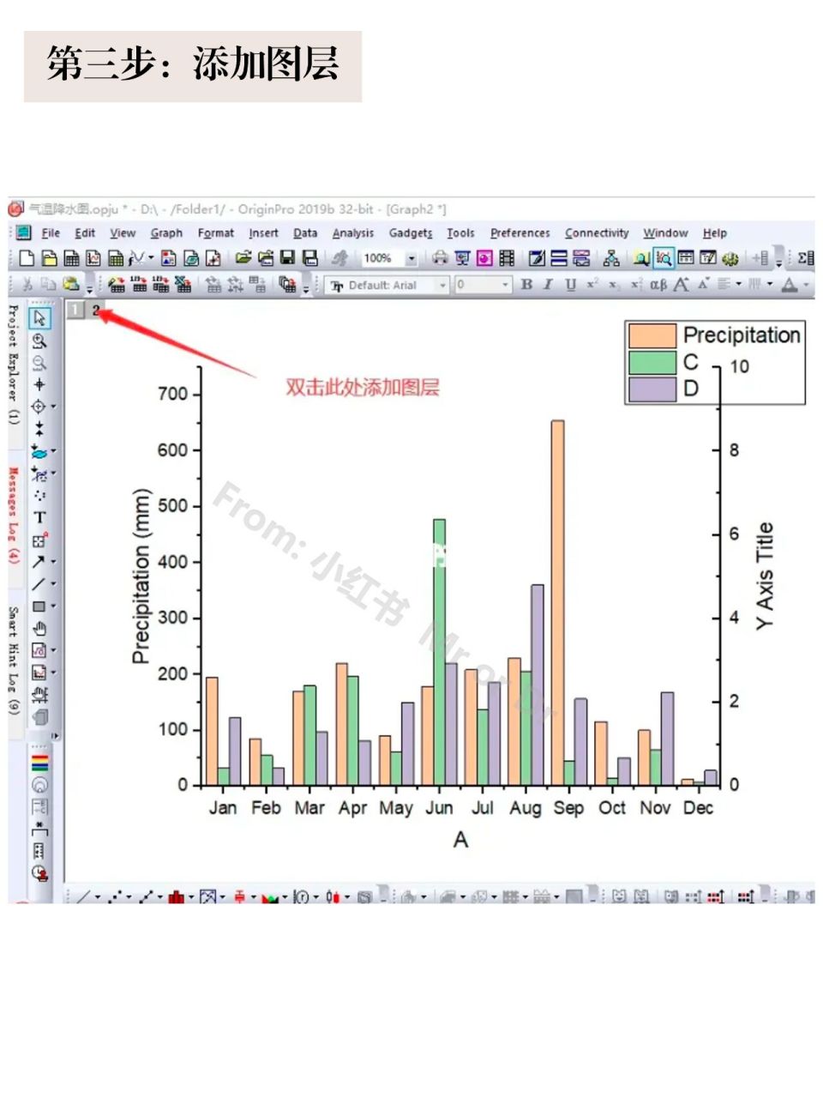Open the Default: Arial font dropdown
This screenshot has width=823, height=1098.
tap(442, 285)
